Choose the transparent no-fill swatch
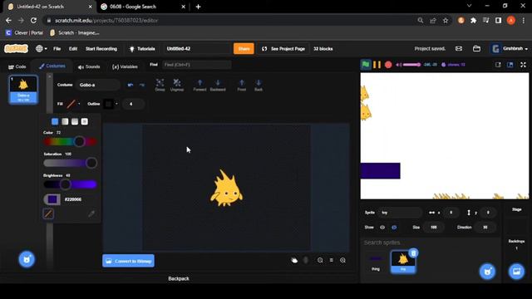 (x=48, y=213)
